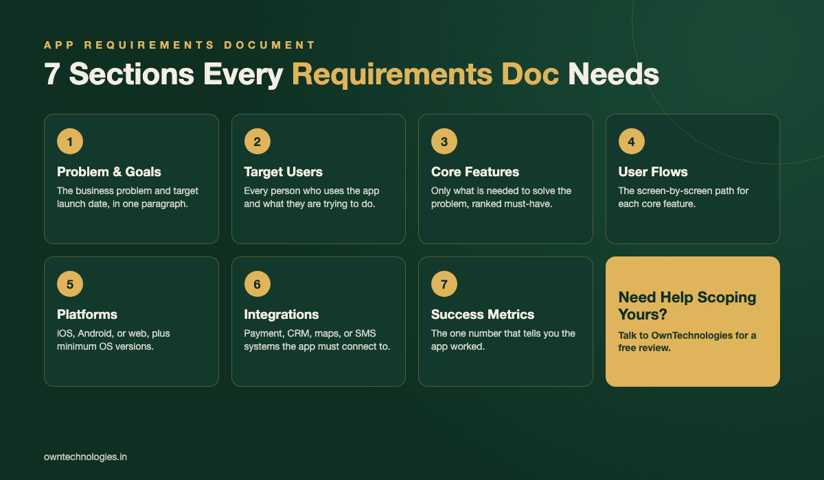Click the number 5 badge on Platforms
Screen dimensions: 824x480
coord(70,284)
